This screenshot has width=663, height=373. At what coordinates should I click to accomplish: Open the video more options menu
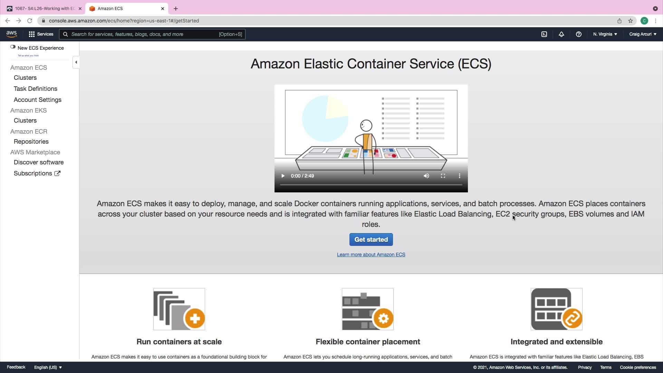tap(460, 176)
